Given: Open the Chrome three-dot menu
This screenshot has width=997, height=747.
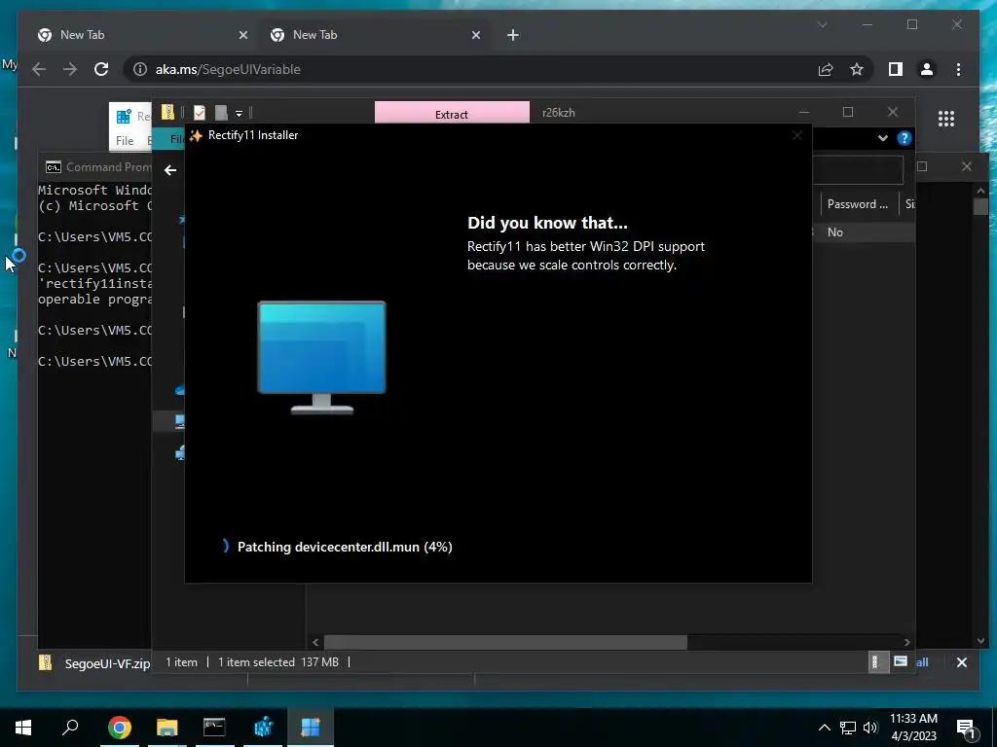Looking at the screenshot, I should pyautogui.click(x=958, y=69).
